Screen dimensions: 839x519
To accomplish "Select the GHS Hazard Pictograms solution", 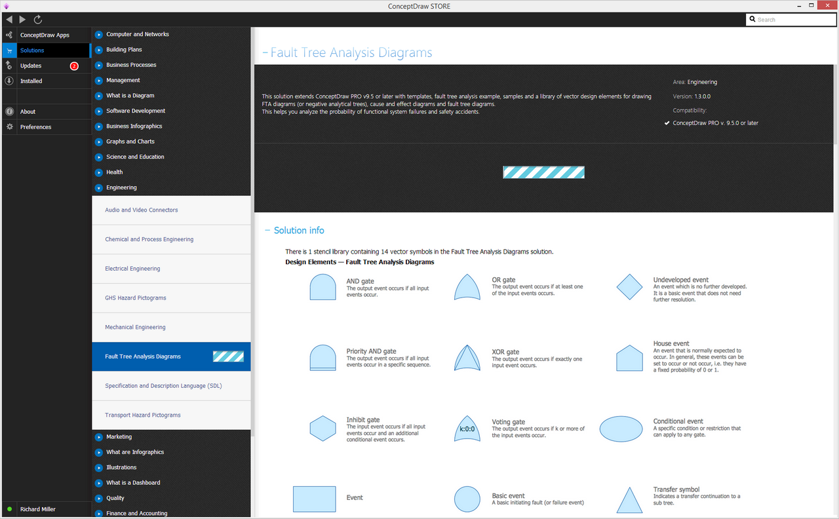I will [171, 298].
